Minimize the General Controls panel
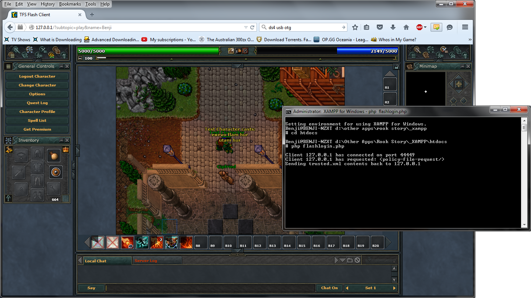 coord(61,67)
